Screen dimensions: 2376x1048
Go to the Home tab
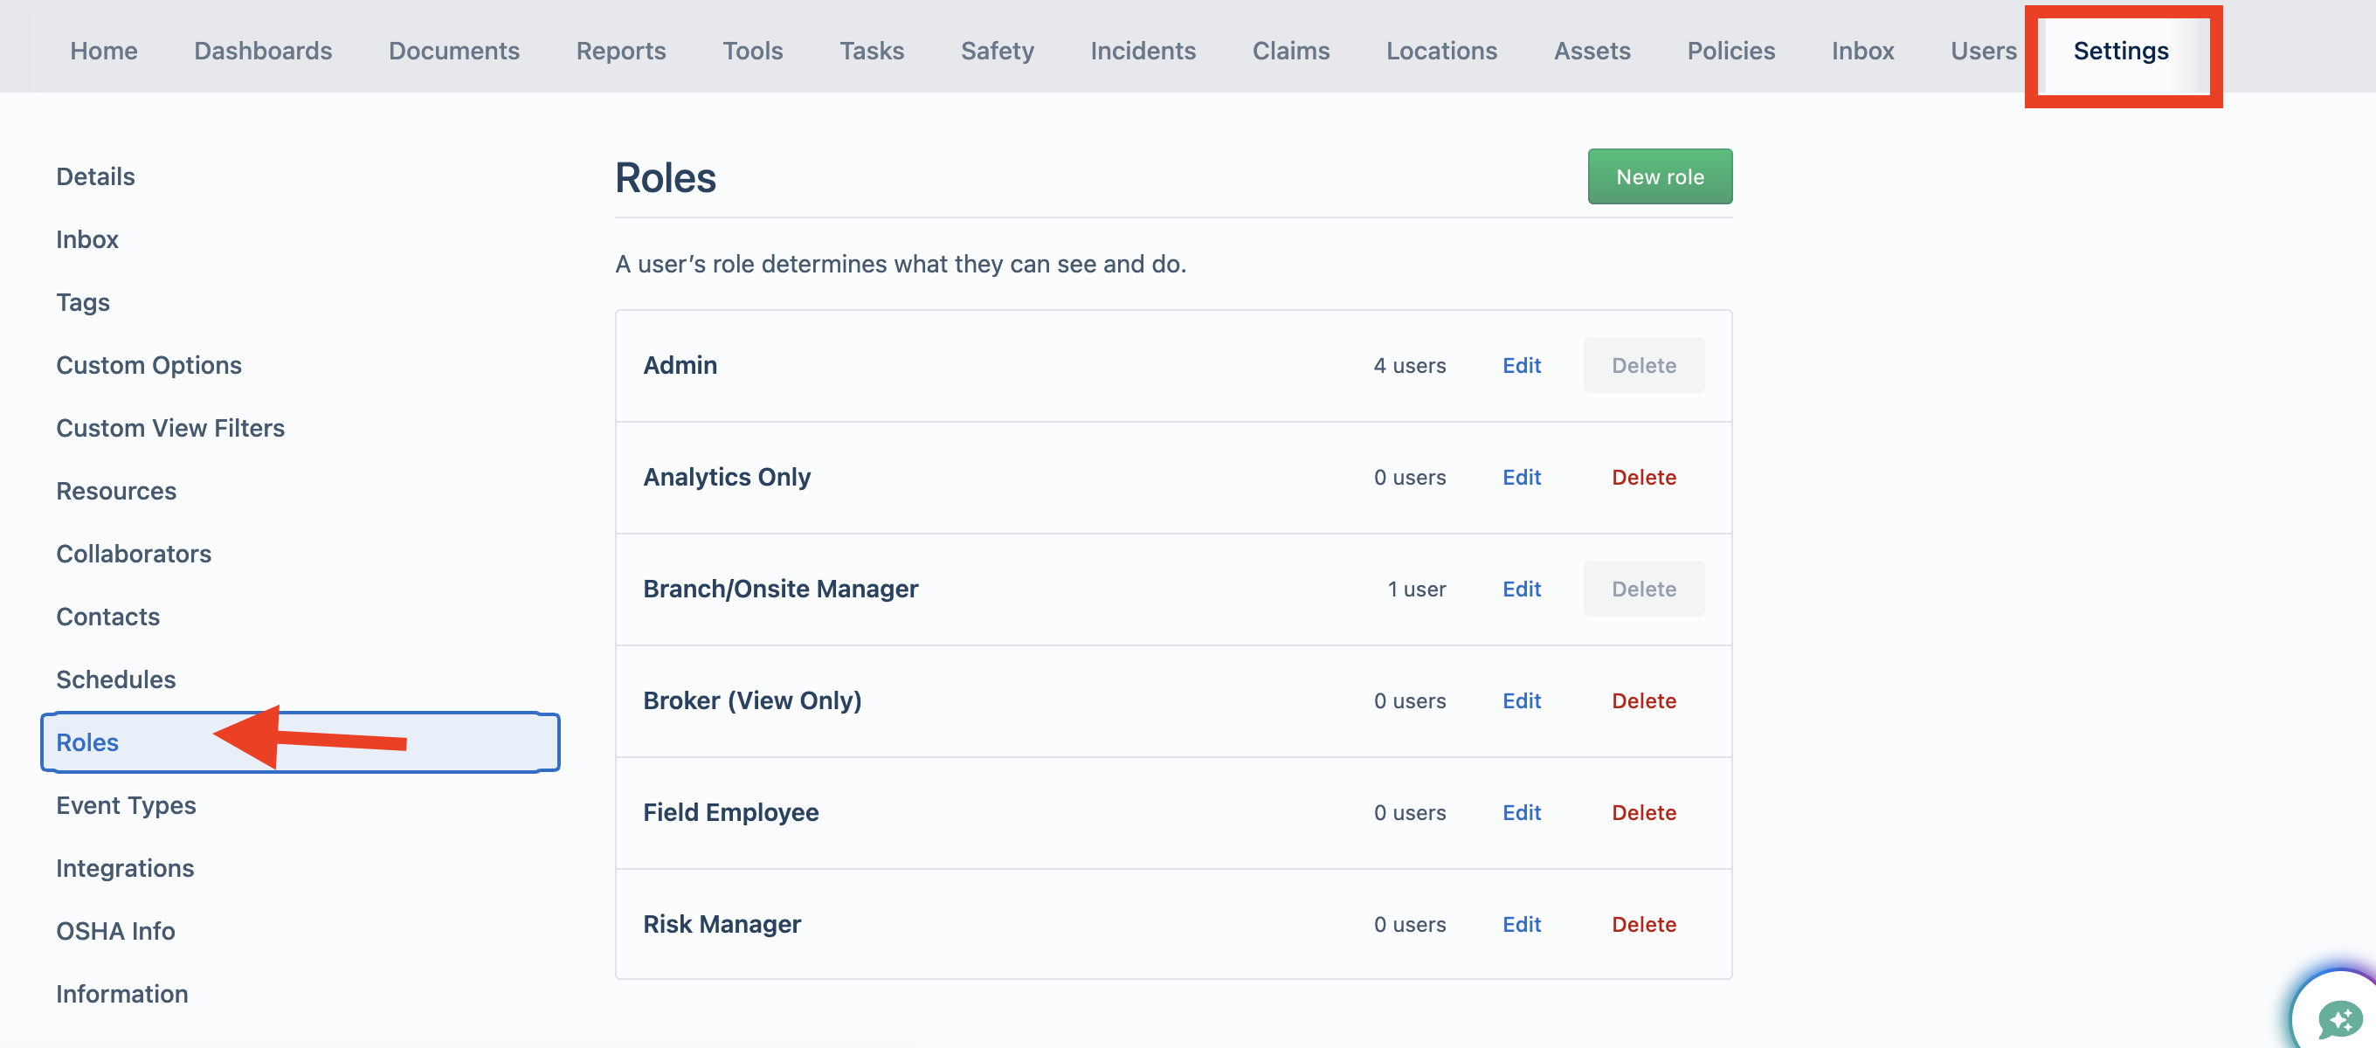[103, 51]
